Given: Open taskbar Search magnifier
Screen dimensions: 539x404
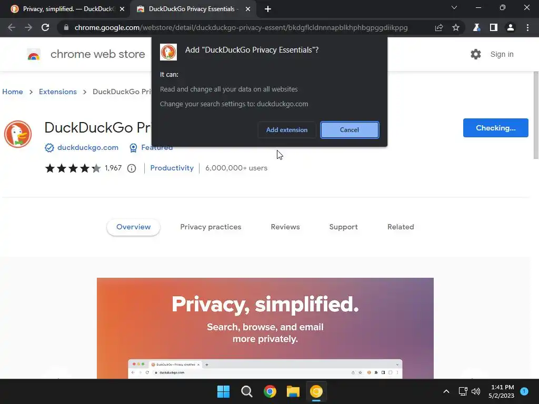Looking at the screenshot, I should 247,391.
